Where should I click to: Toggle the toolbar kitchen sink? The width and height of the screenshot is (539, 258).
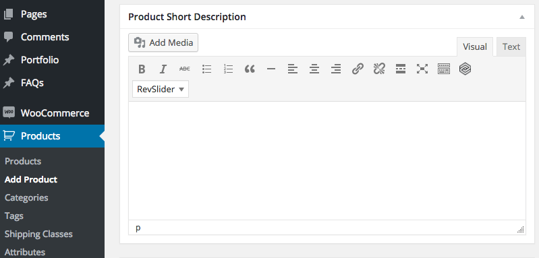[444, 69]
